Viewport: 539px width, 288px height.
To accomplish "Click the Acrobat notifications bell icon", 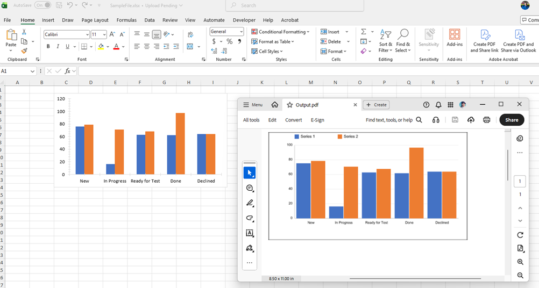I will [438, 105].
